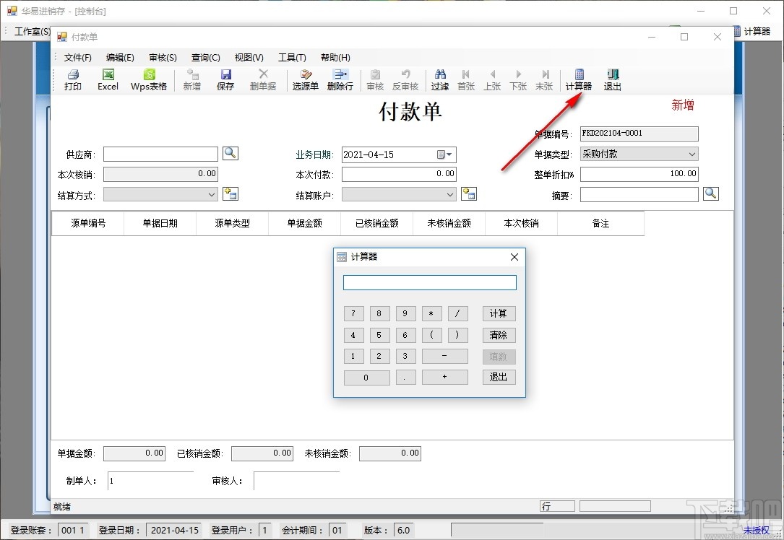Click inside the calculator input field
Viewport: 784px width, 540px height.
(429, 282)
